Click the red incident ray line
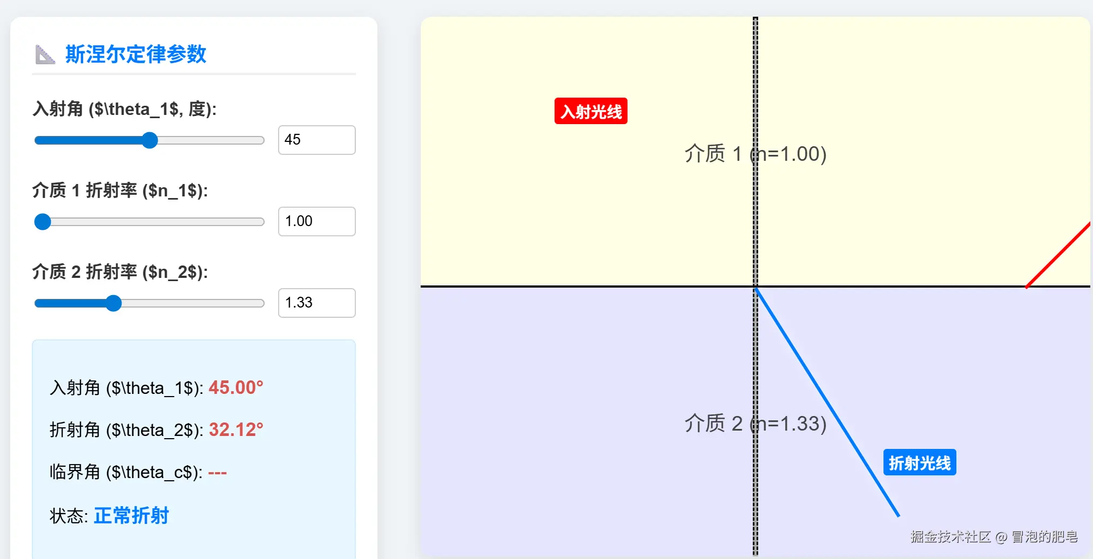The height and width of the screenshot is (559, 1093). point(1058,255)
